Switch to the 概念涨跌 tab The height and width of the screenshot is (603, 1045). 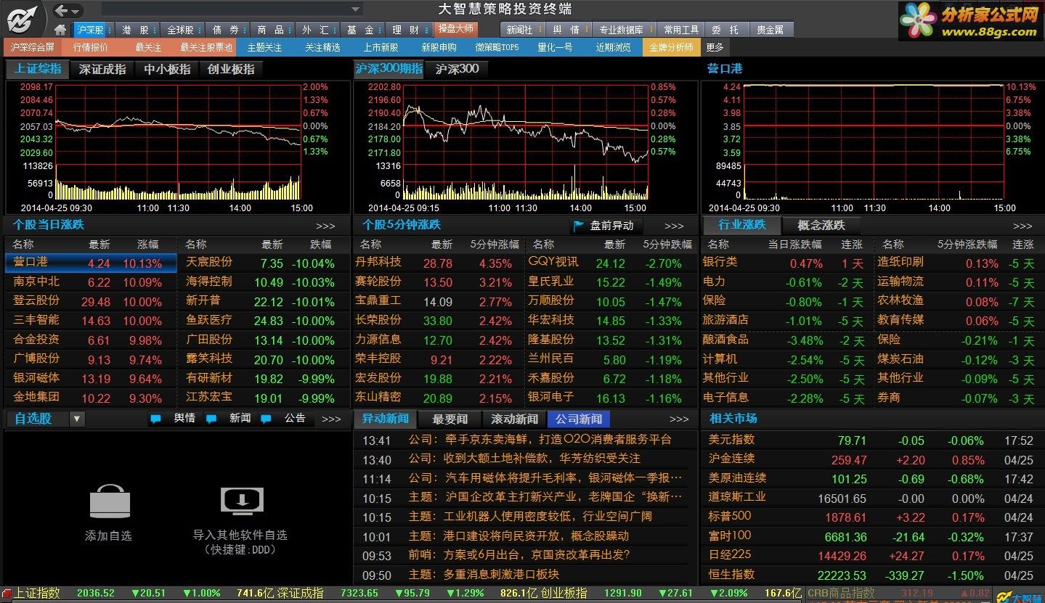[x=821, y=226]
